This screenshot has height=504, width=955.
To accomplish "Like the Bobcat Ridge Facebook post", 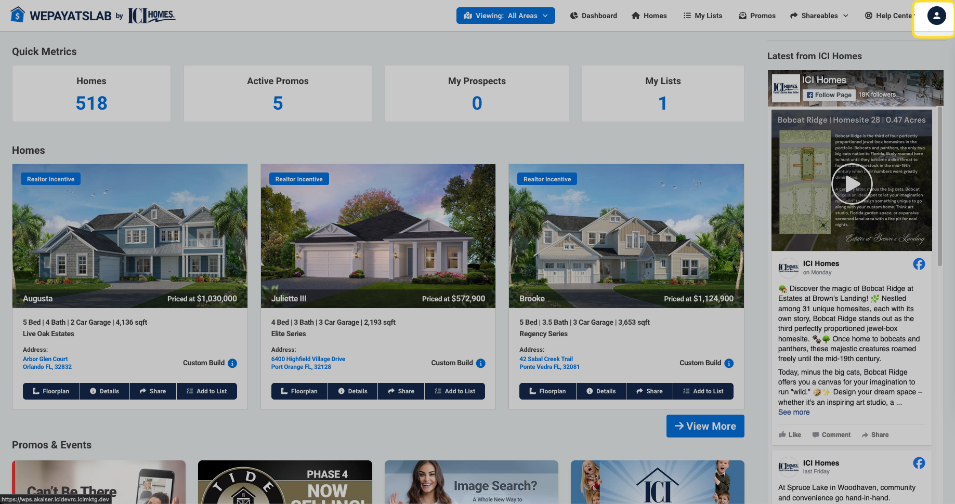I will pos(790,435).
